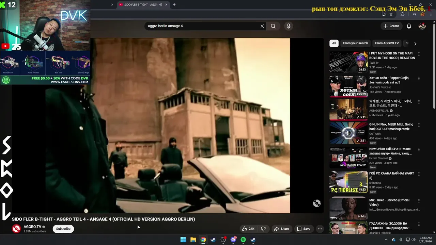This screenshot has height=245, width=436.
Task: Open Chrome media controls icon
Action: coord(415,14)
